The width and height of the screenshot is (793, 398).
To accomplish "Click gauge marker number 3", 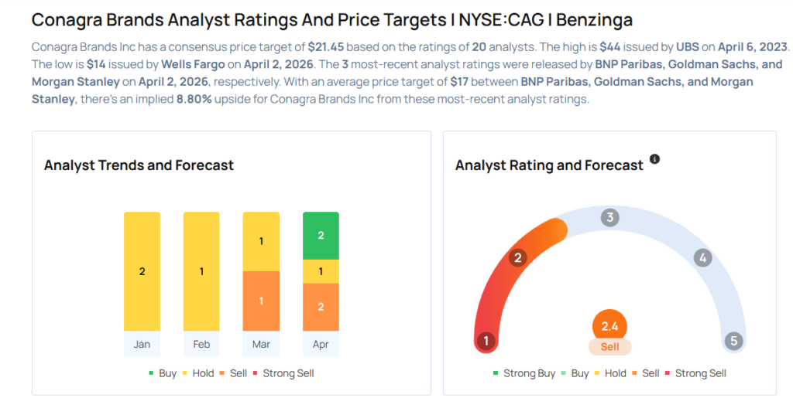I will tap(610, 218).
